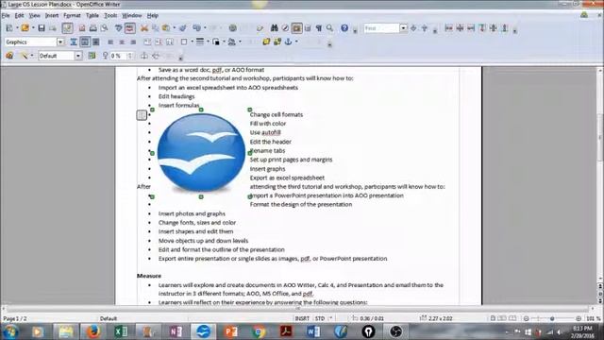
Task: Click the Save document icon
Action: click(42, 28)
